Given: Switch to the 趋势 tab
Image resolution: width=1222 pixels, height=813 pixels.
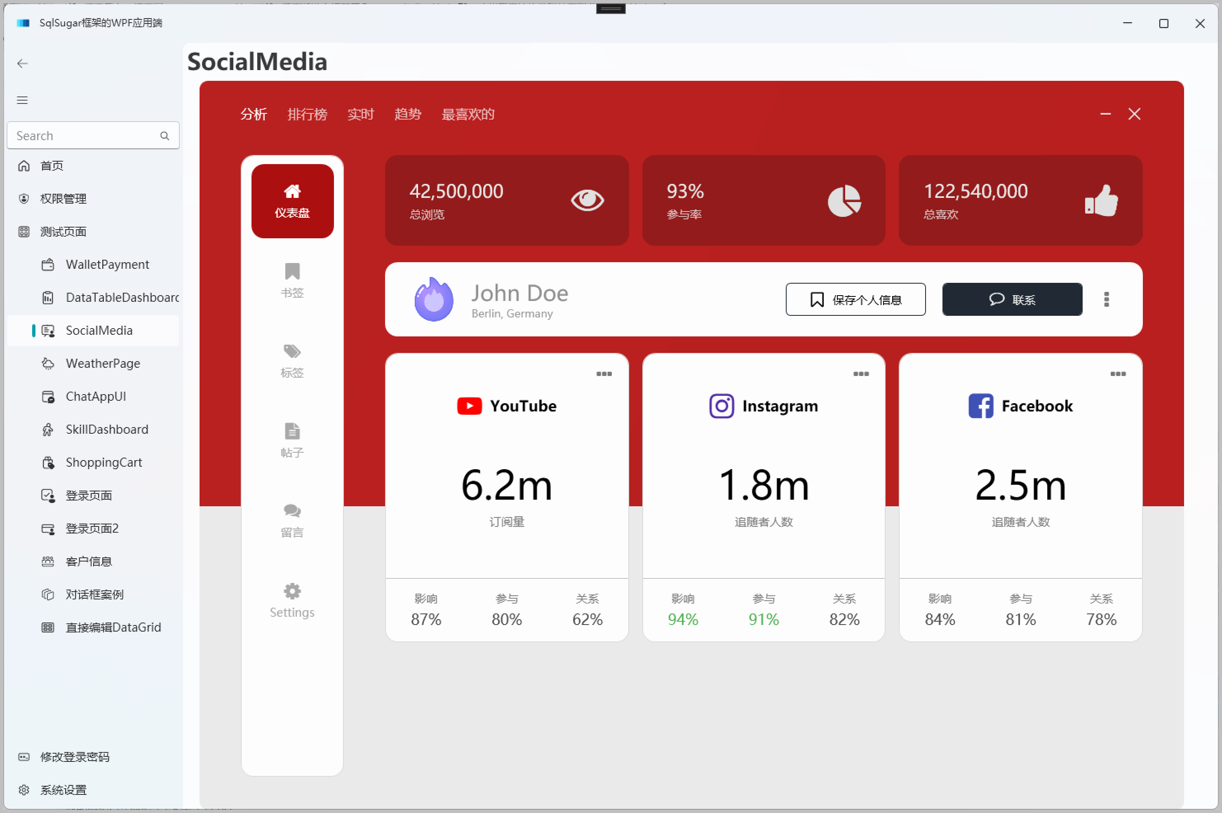Looking at the screenshot, I should (x=408, y=114).
